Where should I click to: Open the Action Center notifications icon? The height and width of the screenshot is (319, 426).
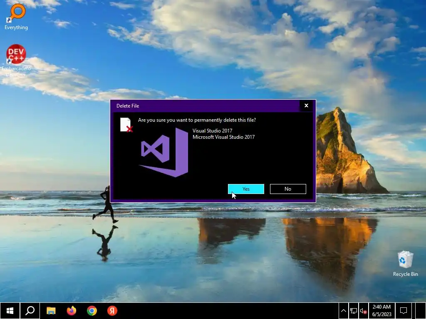point(404,311)
